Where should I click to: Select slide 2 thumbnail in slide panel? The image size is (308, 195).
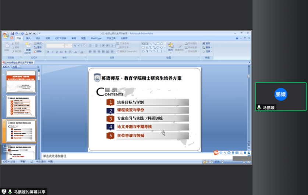pos(21,106)
